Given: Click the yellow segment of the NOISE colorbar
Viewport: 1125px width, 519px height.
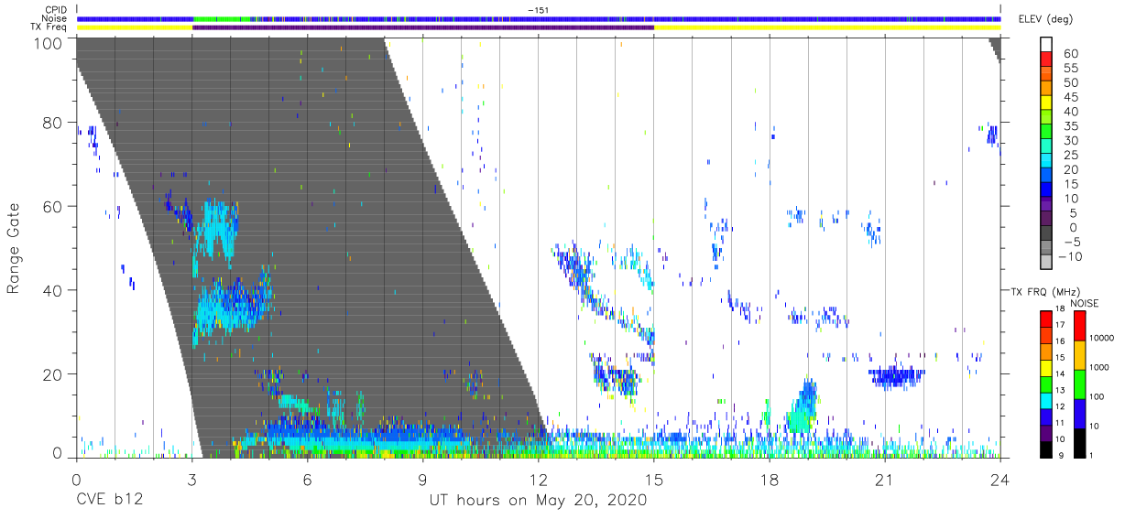Looking at the screenshot, I should point(1079,355).
